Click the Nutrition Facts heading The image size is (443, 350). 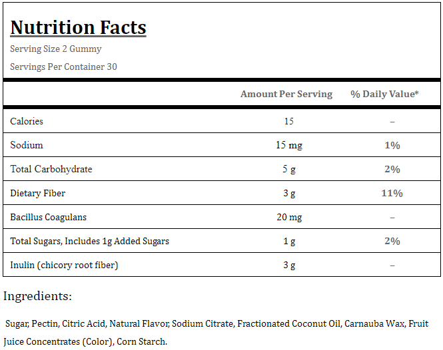(78, 27)
